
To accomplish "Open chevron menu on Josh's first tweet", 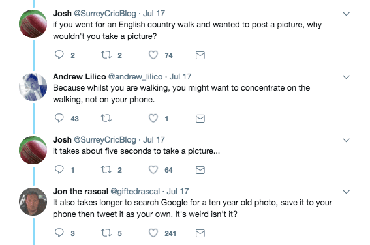I will pos(346,14).
